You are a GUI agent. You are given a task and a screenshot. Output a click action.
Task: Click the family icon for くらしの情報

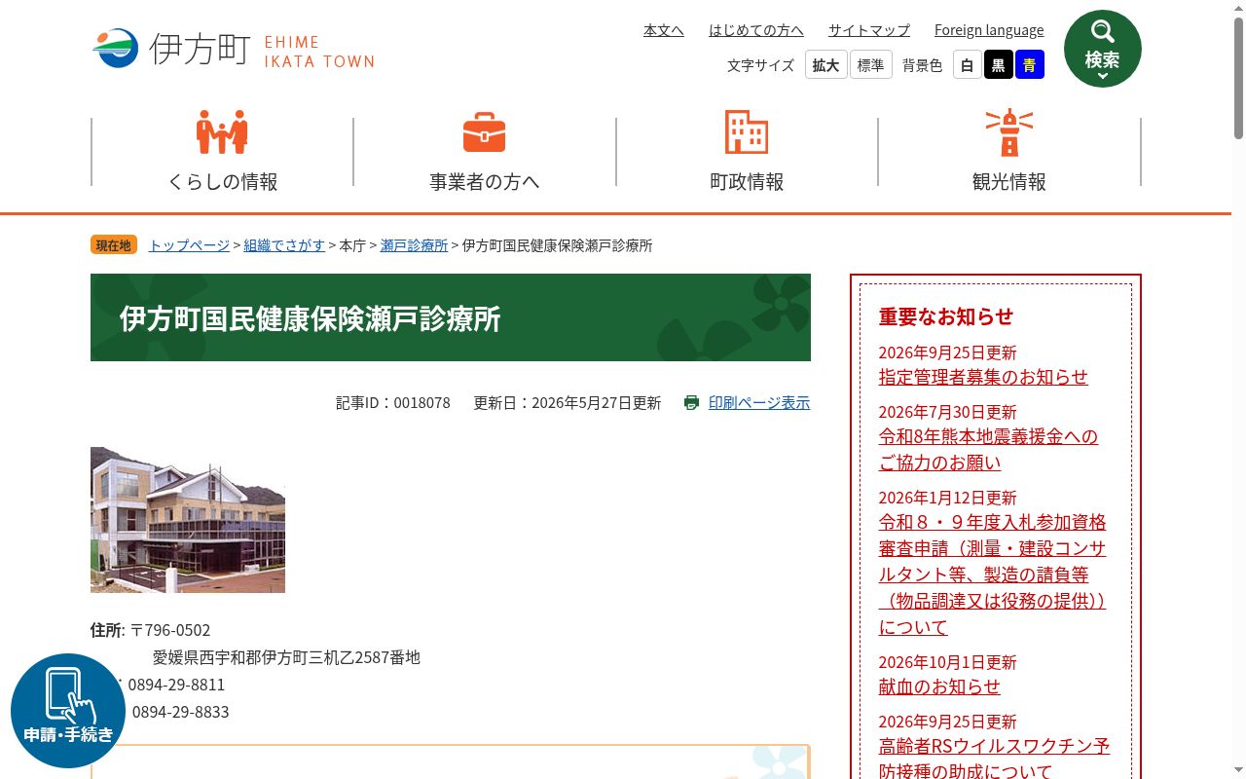pyautogui.click(x=222, y=131)
